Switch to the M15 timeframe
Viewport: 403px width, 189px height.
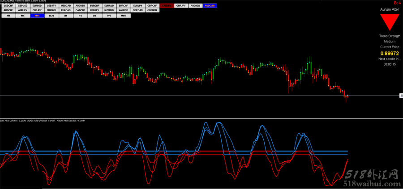pos(37,16)
